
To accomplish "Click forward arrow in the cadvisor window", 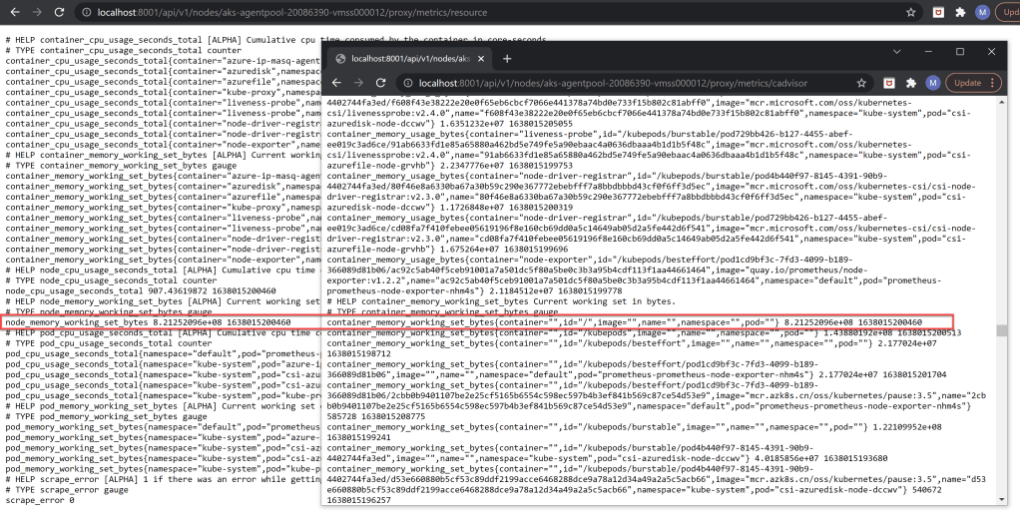I will point(357,83).
